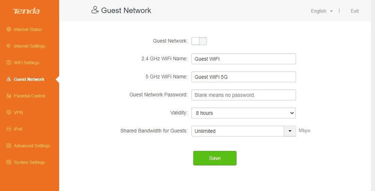This screenshot has width=375, height=191.
Task: Click the 5 GHz WiFi Name field
Action: tap(243, 77)
